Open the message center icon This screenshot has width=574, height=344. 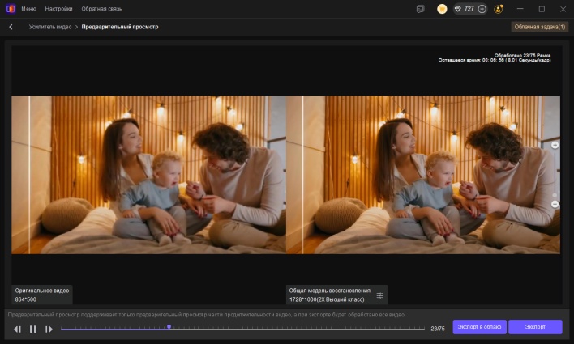click(x=420, y=9)
